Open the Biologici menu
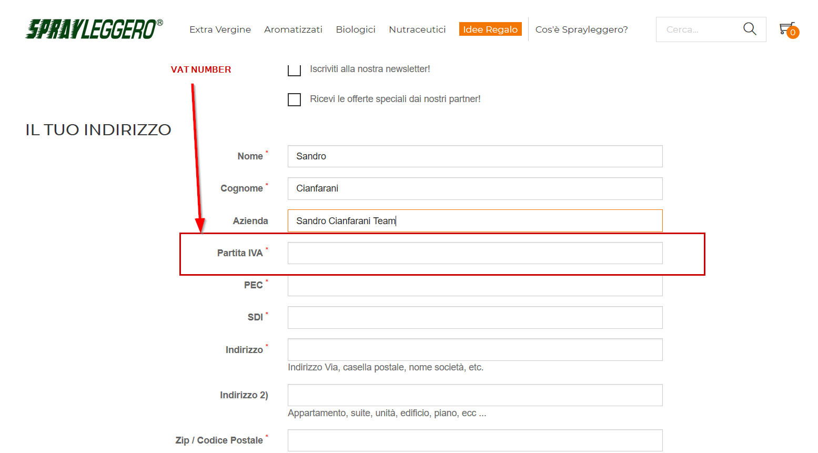Screen dimensions: 818x453 coord(356,29)
